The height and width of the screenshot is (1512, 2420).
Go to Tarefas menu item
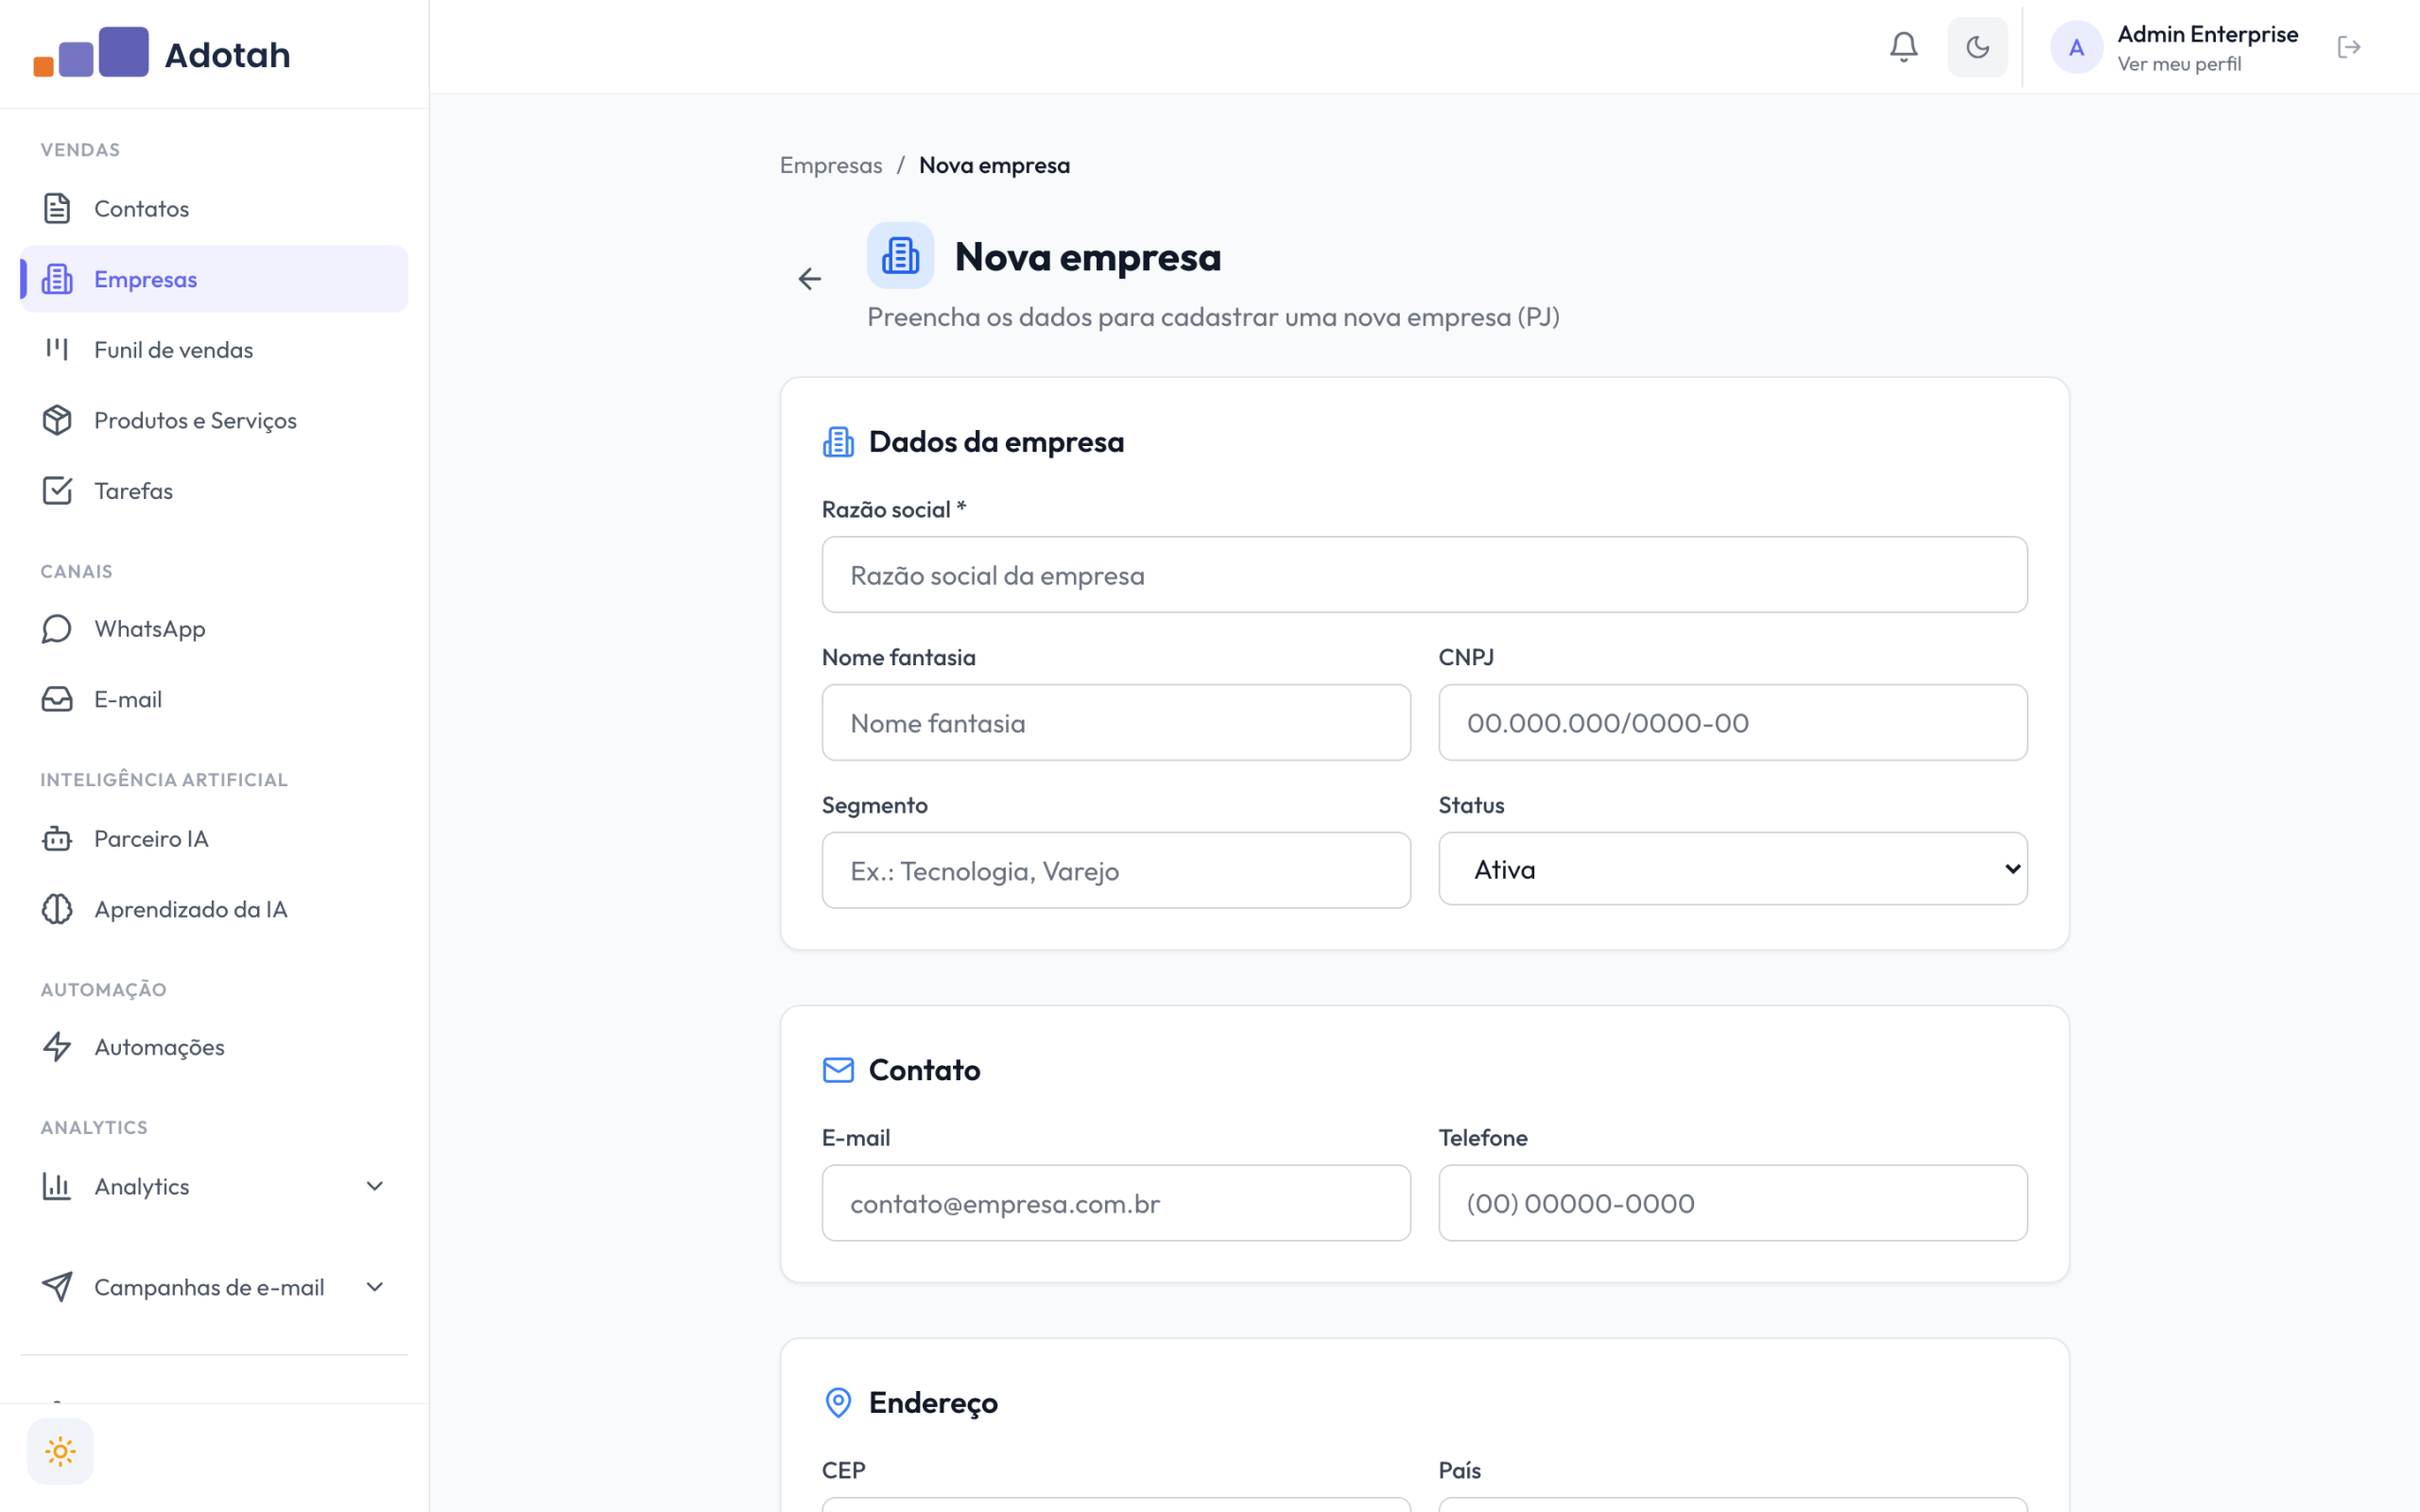coord(214,490)
